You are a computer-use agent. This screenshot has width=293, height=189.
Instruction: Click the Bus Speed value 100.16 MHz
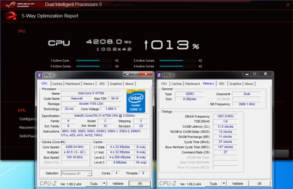click(x=75, y=157)
